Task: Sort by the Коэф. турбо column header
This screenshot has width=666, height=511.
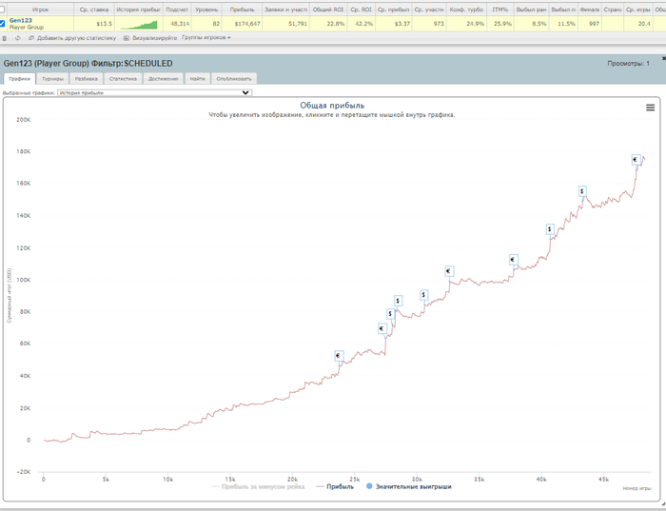Action: [466, 10]
